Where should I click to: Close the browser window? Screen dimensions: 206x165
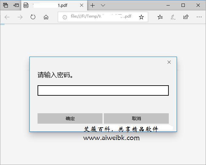pos(198,5)
